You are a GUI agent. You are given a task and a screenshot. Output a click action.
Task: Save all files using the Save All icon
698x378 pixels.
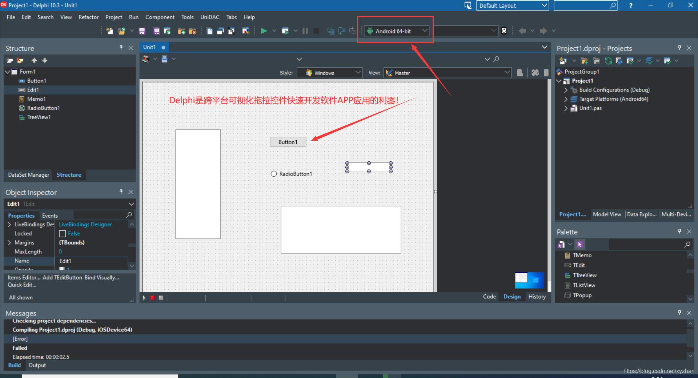point(156,31)
